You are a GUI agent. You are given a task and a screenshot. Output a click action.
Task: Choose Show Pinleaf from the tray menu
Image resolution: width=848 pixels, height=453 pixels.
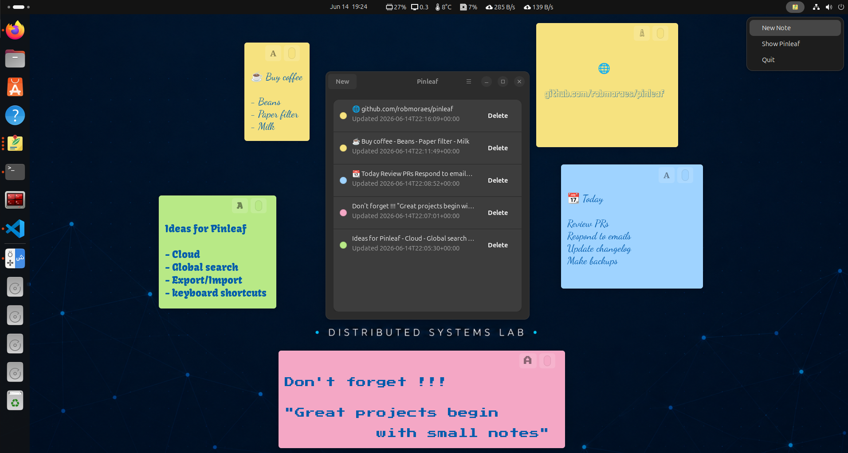tap(795, 44)
